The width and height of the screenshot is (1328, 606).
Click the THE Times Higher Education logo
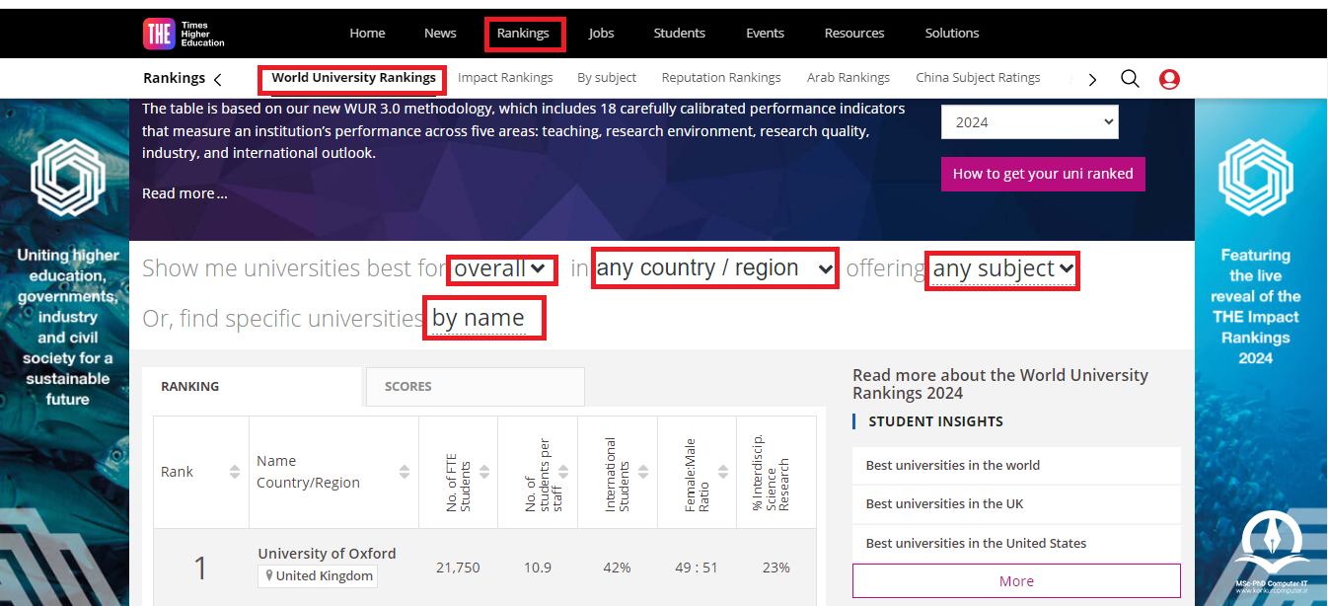click(184, 34)
